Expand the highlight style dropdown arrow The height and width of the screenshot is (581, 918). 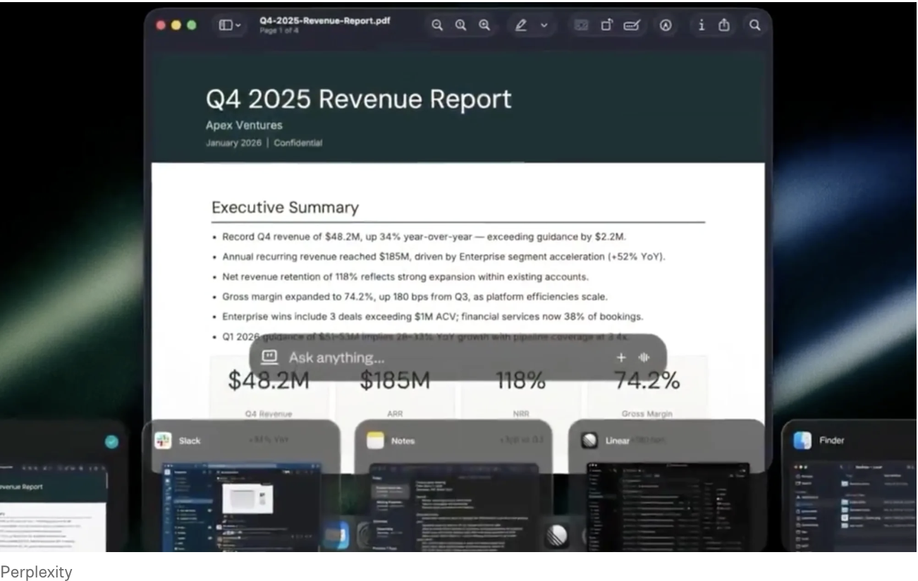544,25
